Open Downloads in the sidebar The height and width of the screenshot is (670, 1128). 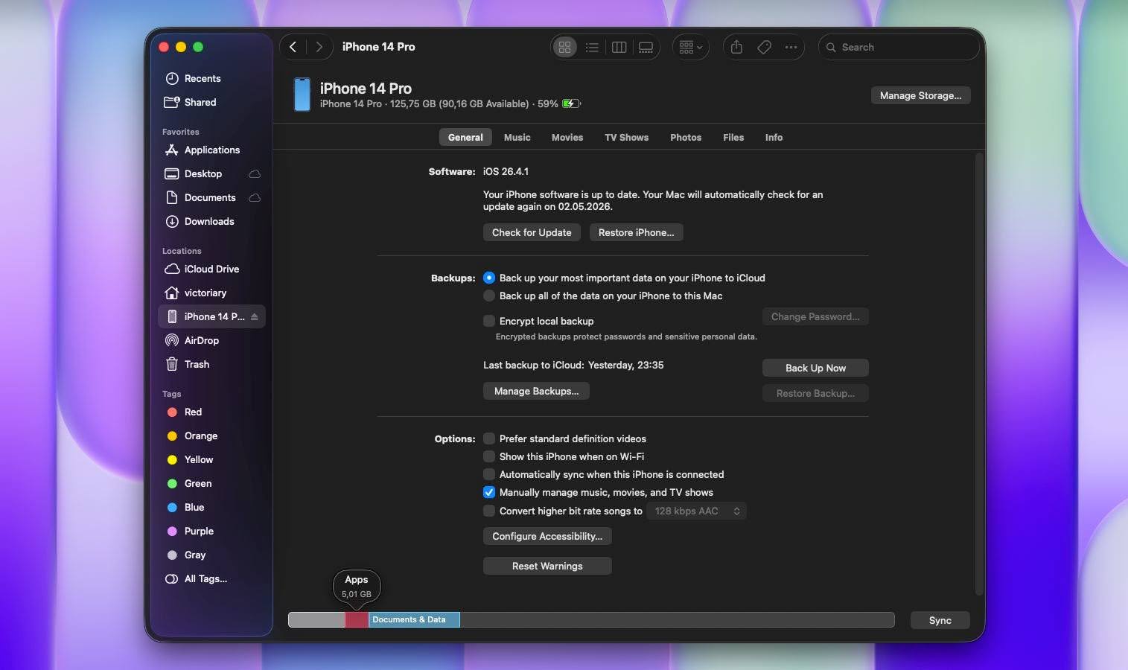(211, 221)
